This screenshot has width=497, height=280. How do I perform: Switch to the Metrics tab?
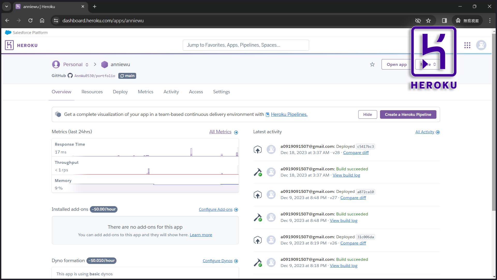pyautogui.click(x=145, y=92)
